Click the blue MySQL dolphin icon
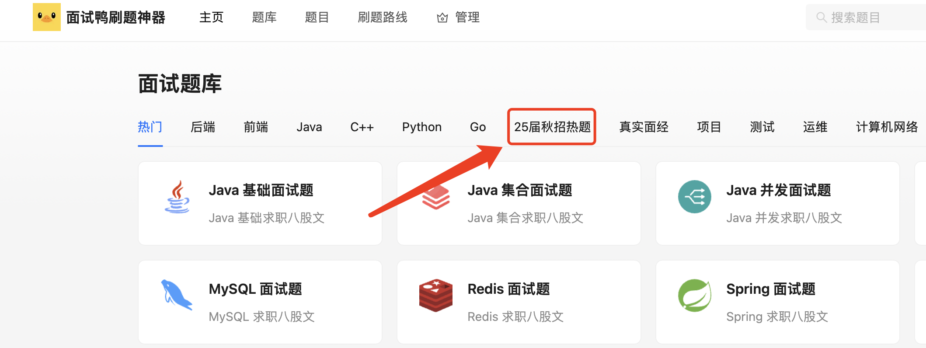Viewport: 926px width, 348px height. (x=177, y=295)
